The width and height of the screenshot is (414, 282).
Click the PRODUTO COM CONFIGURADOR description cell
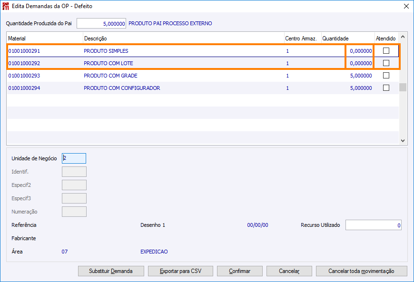point(122,88)
